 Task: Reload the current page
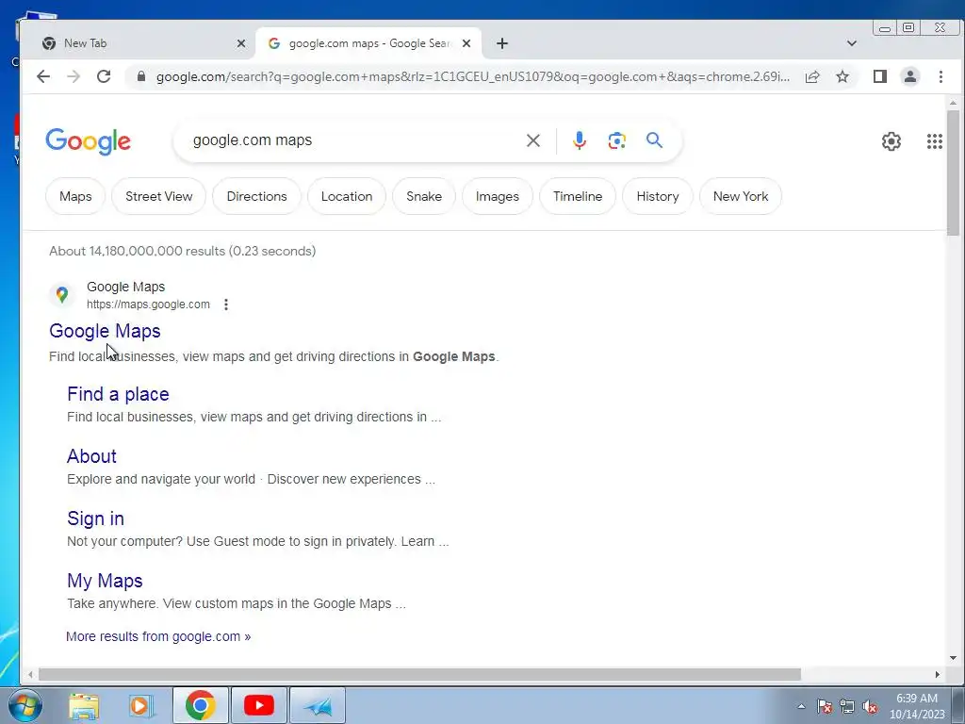click(x=104, y=76)
